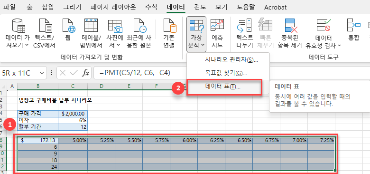The image size is (370, 174).
Task: Switch to the 도움말 tab
Action: click(246, 7)
